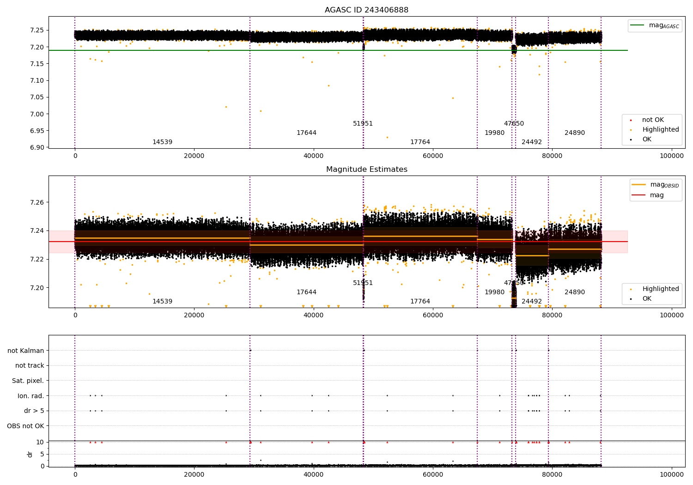Select the "Magnitude Estimates" plot title
693x485 pixels.
[367, 170]
